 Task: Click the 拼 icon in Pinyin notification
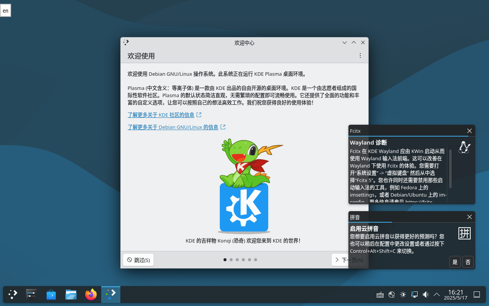coord(465,233)
